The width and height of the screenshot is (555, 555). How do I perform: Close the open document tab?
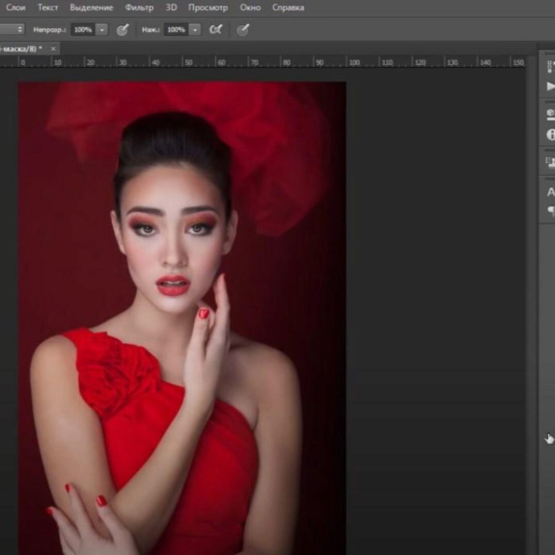coord(53,48)
